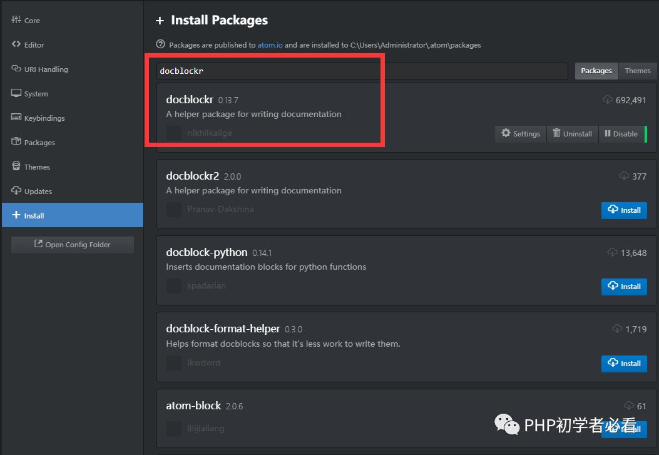Install the docblock-python package

624,287
